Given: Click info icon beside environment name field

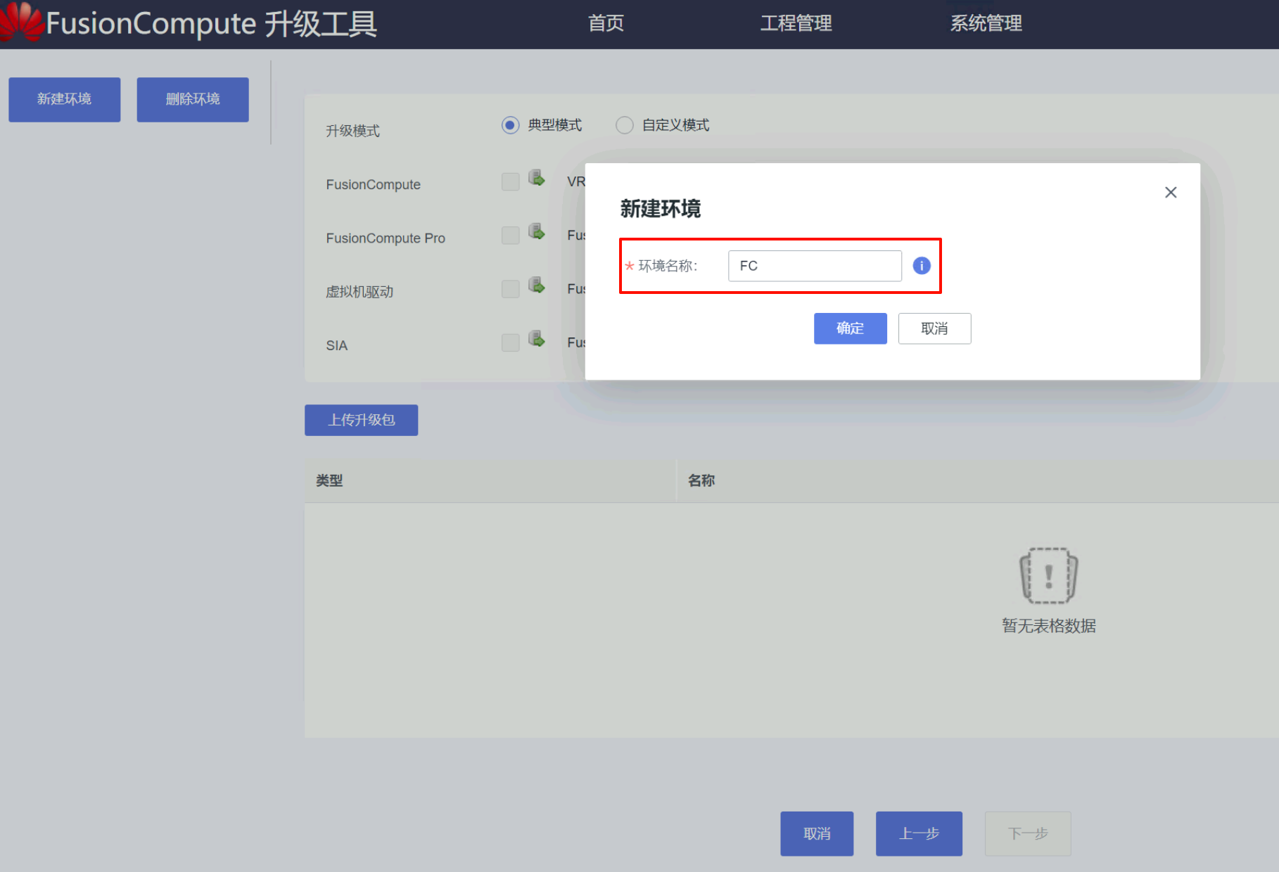Looking at the screenshot, I should pyautogui.click(x=921, y=266).
